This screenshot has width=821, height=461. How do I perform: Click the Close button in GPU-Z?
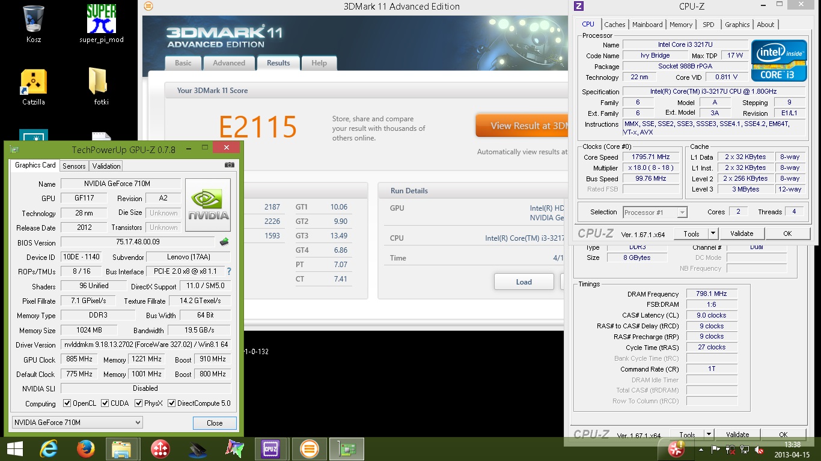coord(215,423)
